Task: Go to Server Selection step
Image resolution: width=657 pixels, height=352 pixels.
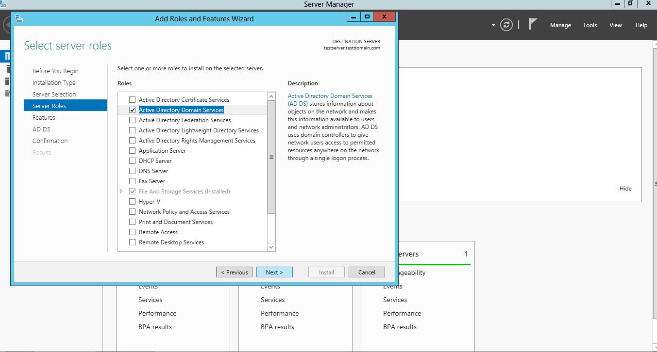Action: [x=54, y=94]
